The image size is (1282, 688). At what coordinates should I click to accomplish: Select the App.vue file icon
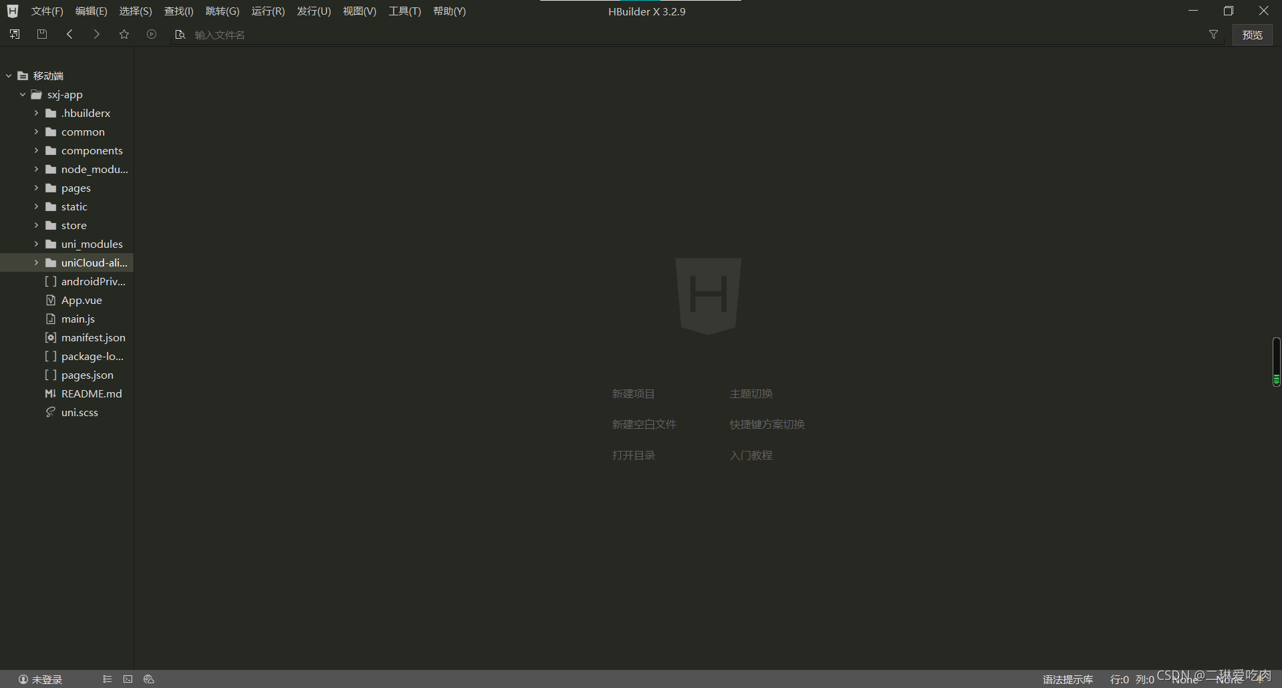pos(51,300)
